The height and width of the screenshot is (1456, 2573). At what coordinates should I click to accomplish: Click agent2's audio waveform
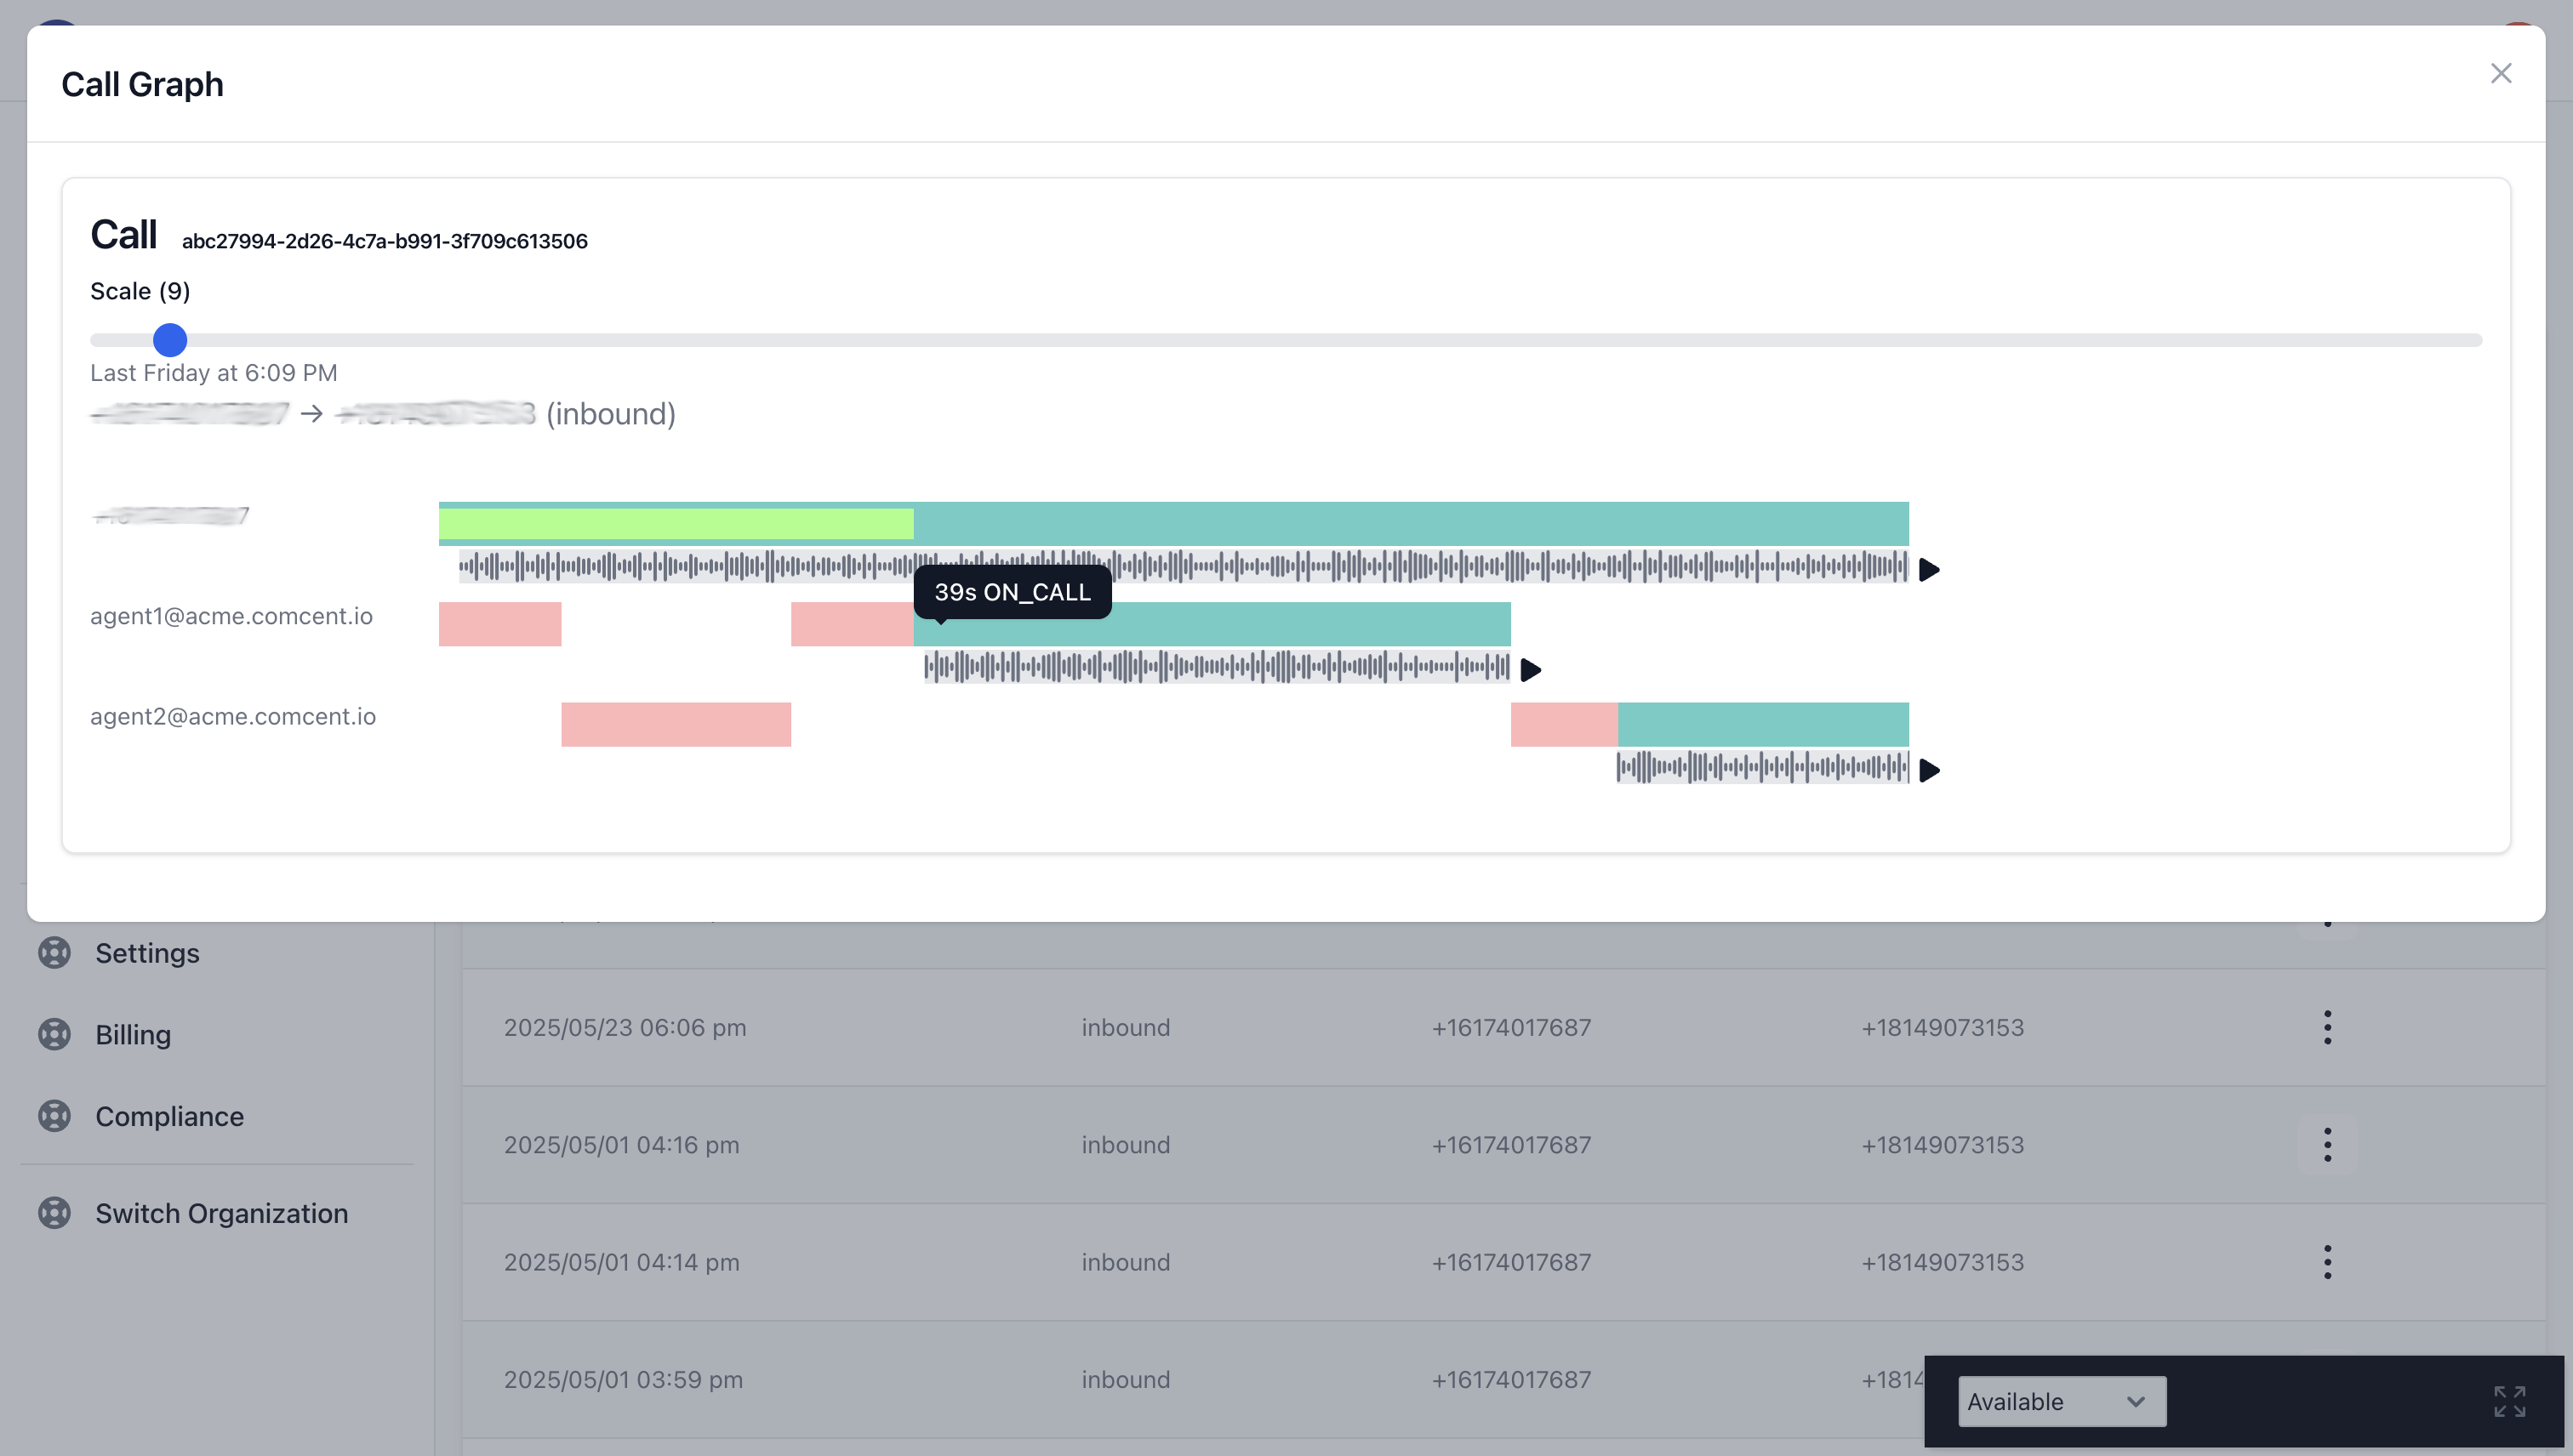click(x=1763, y=767)
